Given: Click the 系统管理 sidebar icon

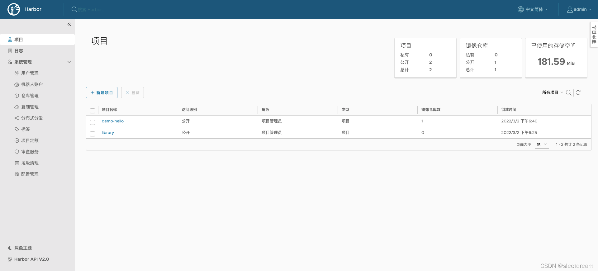Looking at the screenshot, I should click(10, 62).
